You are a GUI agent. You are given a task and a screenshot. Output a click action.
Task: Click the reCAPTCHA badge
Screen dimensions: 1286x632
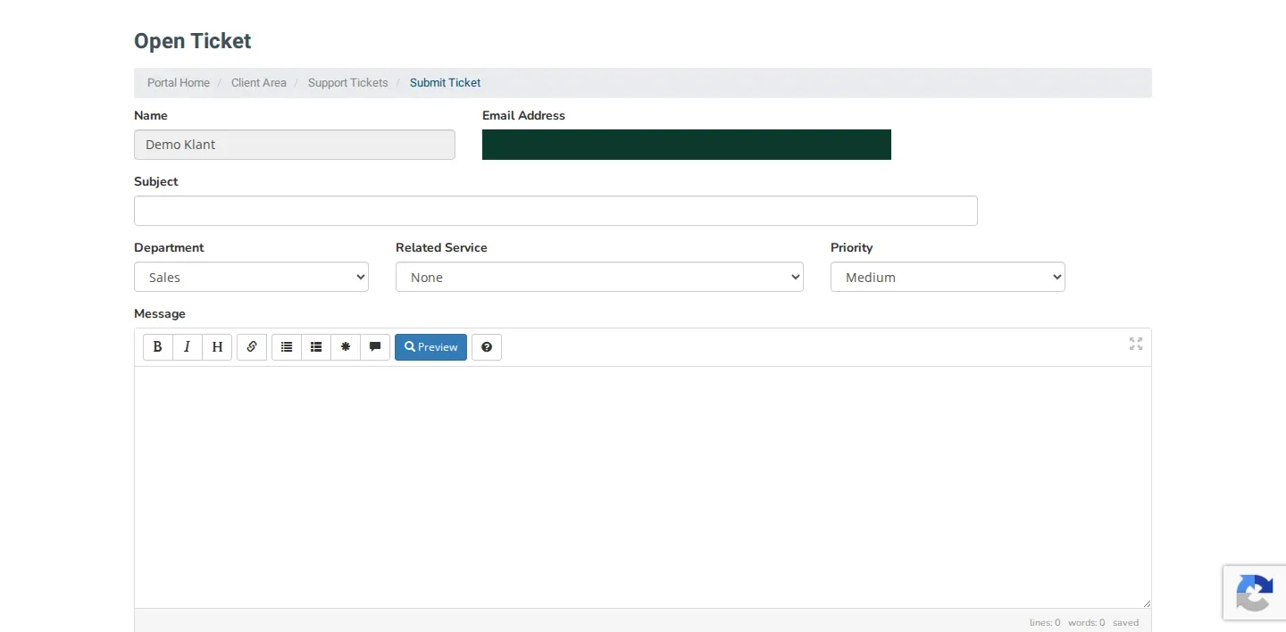pos(1255,593)
